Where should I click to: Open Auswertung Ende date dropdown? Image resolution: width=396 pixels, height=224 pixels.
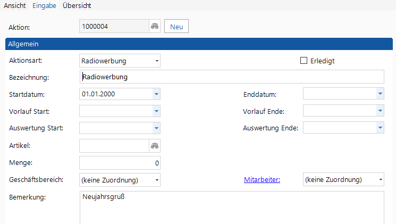click(380, 128)
